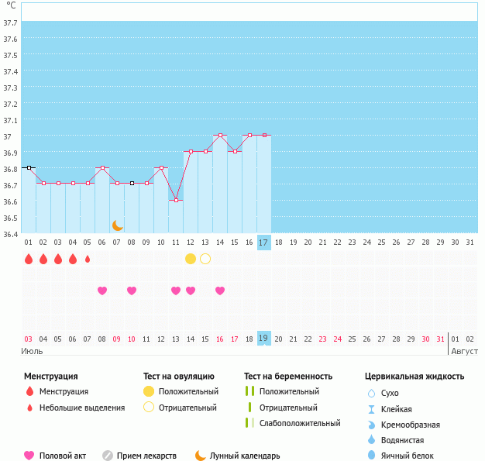Image resolution: width=485 pixels, height=461 pixels.
Task: Select the empty negative ovulation circle on day 13
Action: pos(205,259)
